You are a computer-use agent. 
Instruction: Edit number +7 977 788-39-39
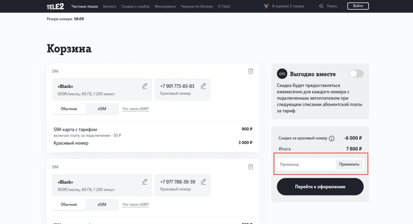pyautogui.click(x=203, y=182)
